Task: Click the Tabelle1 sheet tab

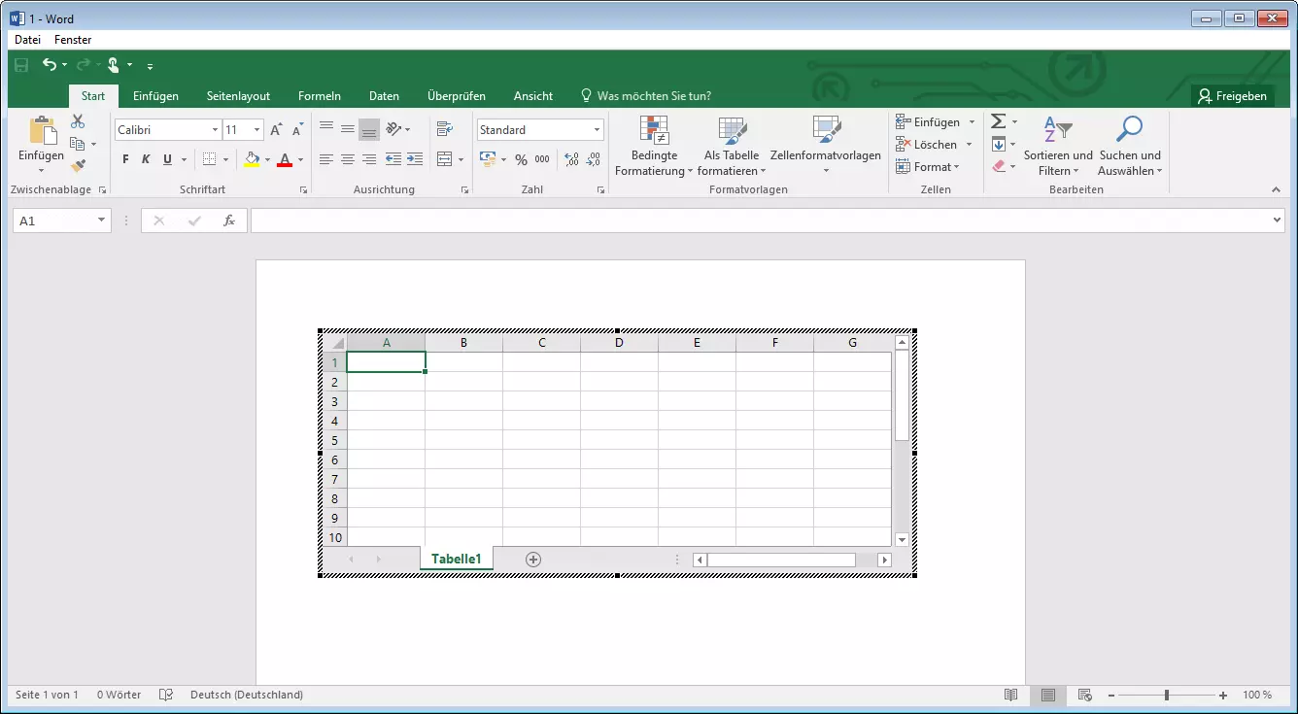Action: tap(457, 559)
